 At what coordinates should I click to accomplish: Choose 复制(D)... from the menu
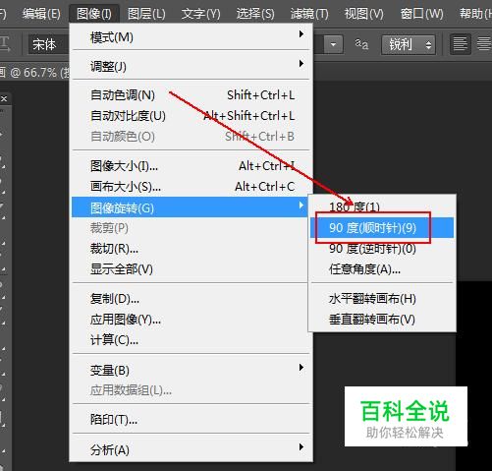[191, 298]
